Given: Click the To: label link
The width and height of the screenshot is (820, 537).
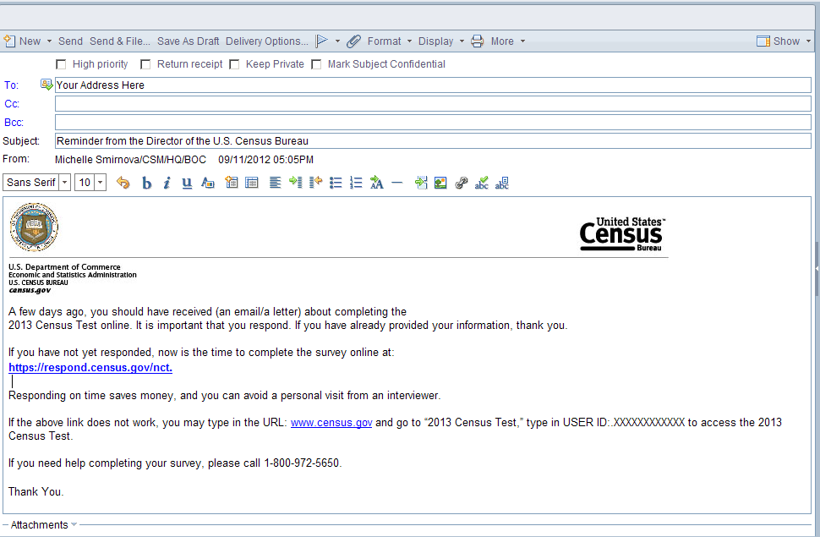Looking at the screenshot, I should (x=11, y=85).
